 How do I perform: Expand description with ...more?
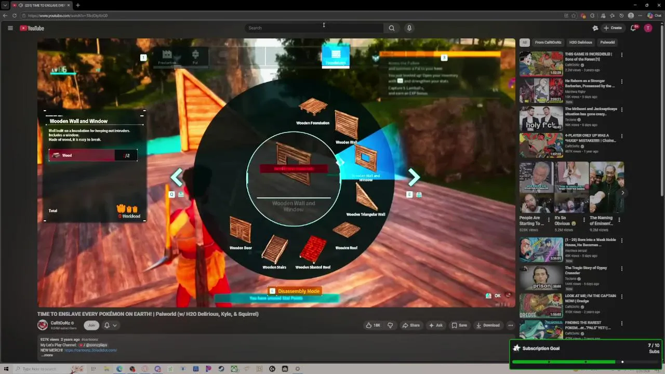coord(47,355)
